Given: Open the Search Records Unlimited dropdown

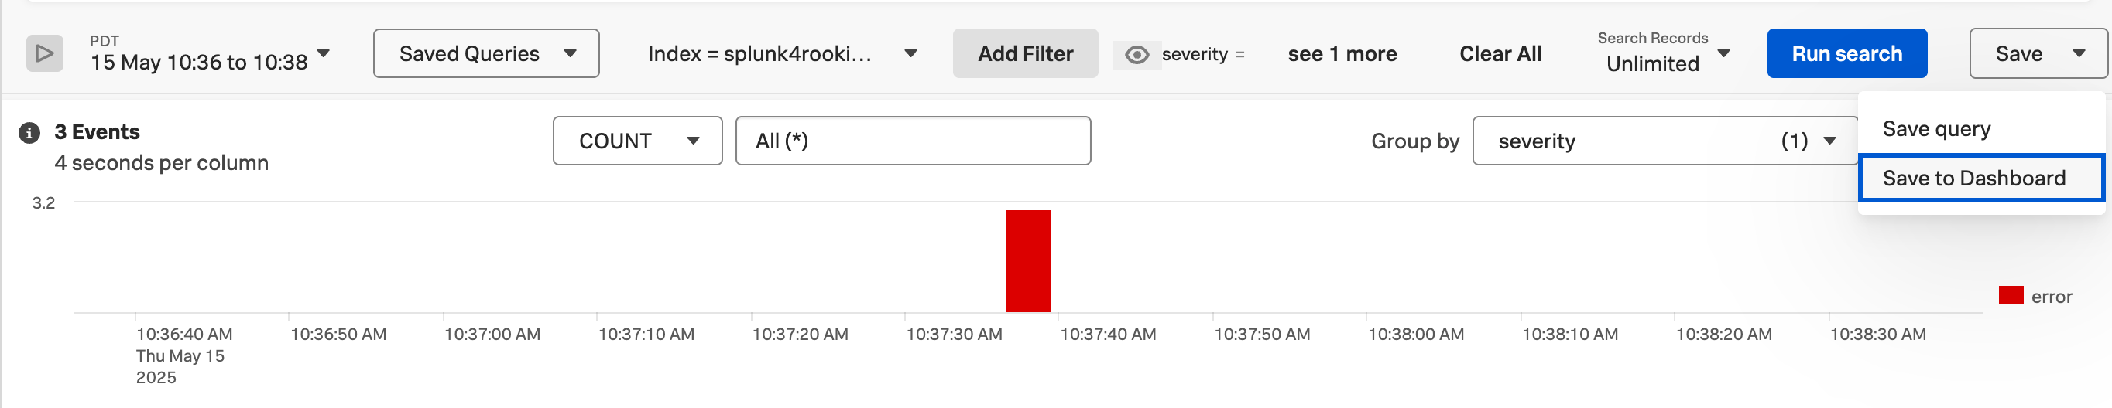Looking at the screenshot, I should coord(1663,54).
